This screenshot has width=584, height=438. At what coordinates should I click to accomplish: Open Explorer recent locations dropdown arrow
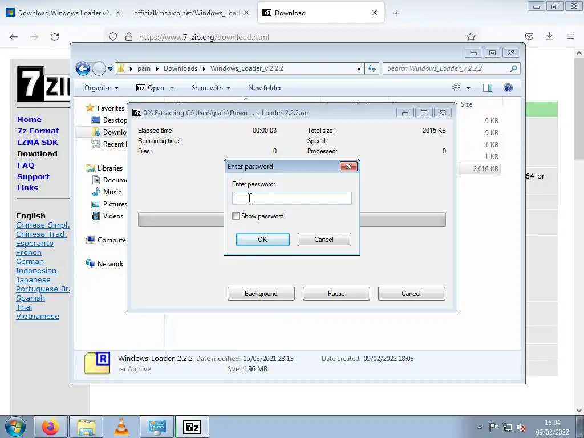(110, 68)
